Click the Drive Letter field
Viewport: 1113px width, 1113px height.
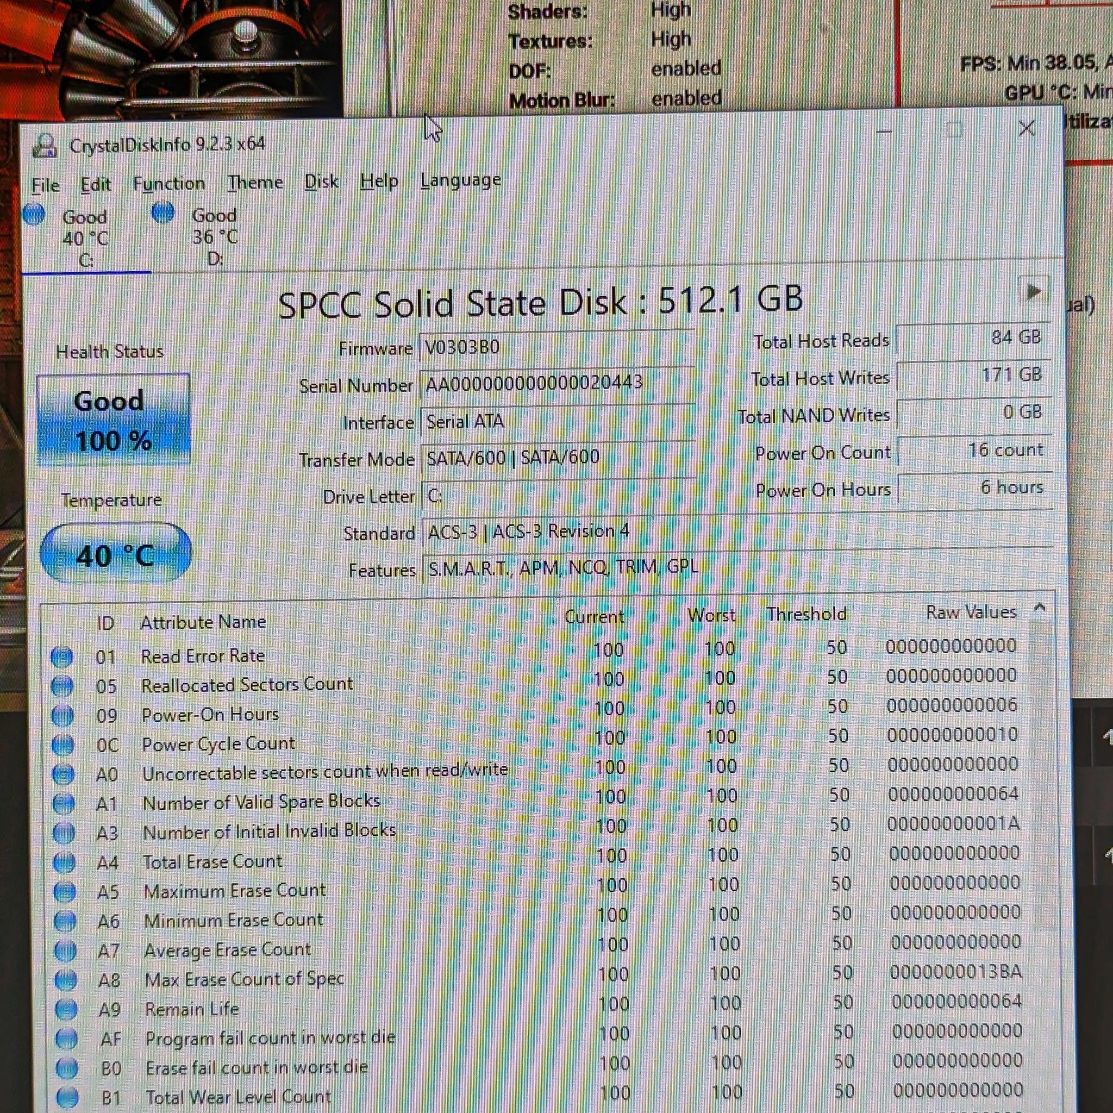pos(559,495)
